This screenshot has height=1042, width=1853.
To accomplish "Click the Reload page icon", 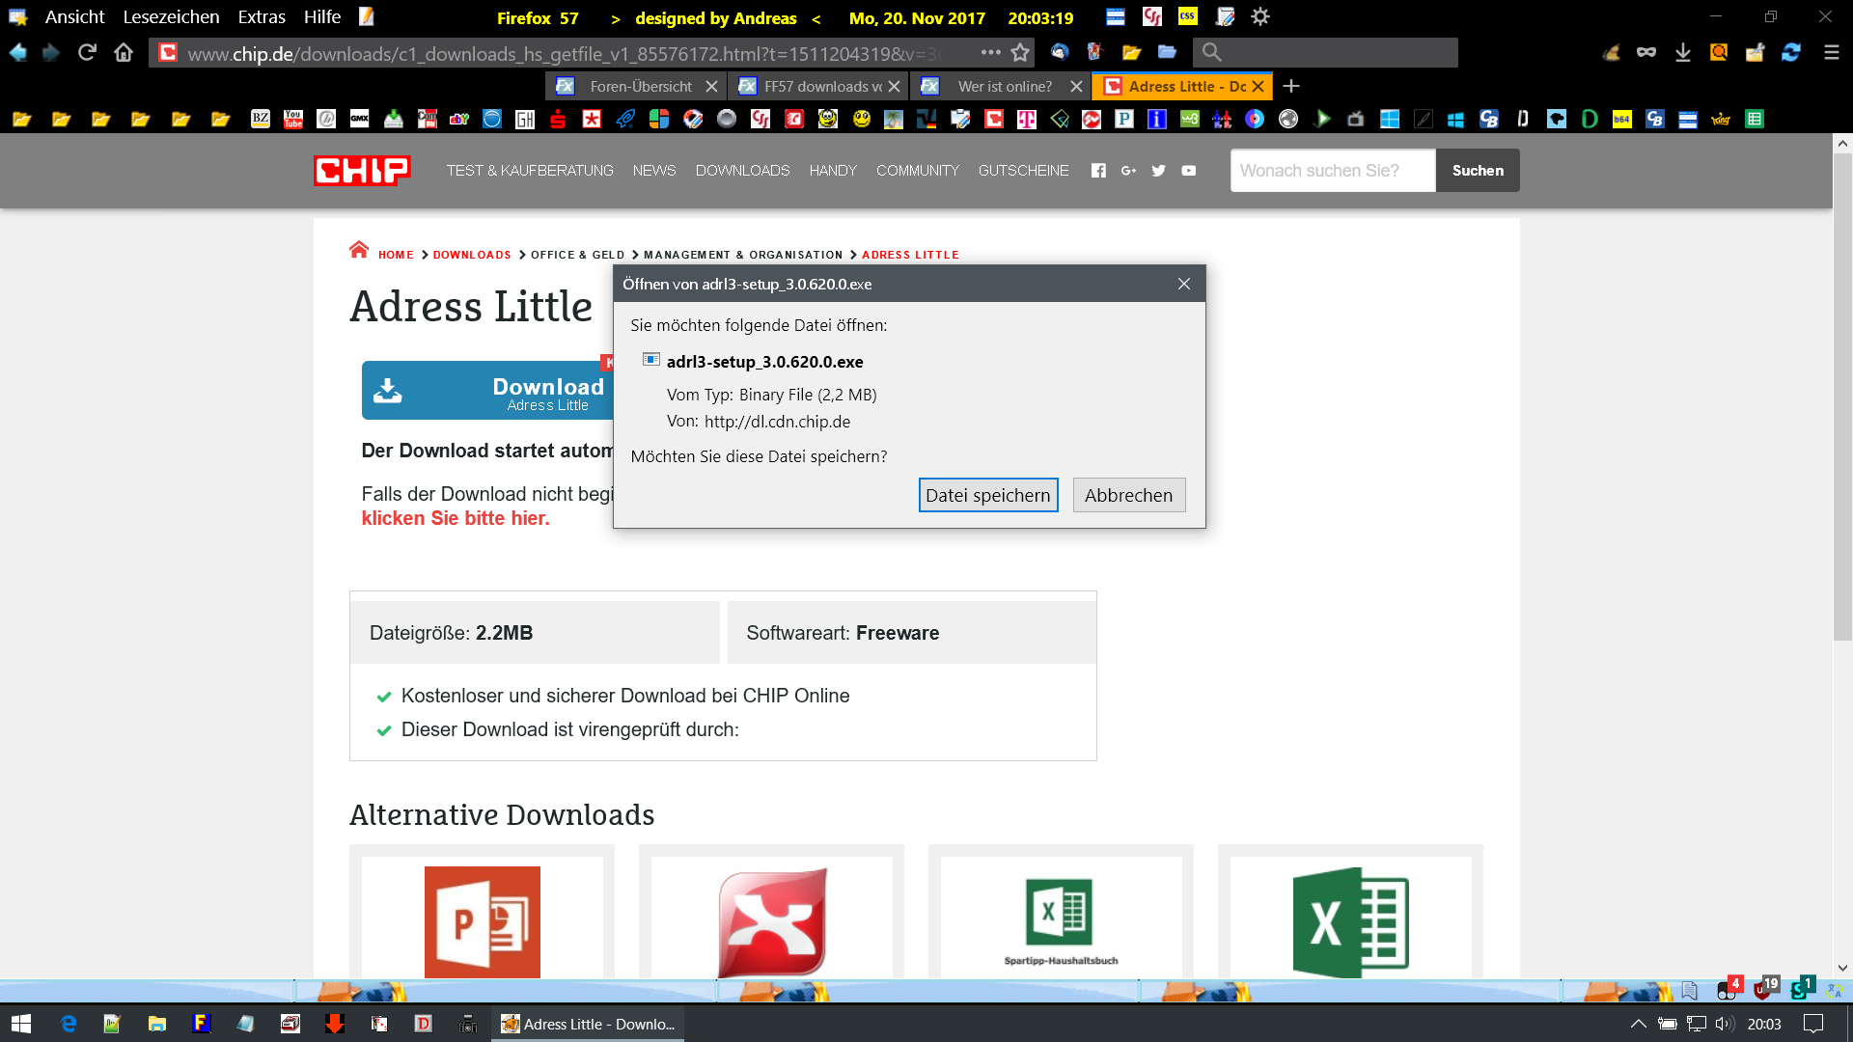I will pos(87,52).
